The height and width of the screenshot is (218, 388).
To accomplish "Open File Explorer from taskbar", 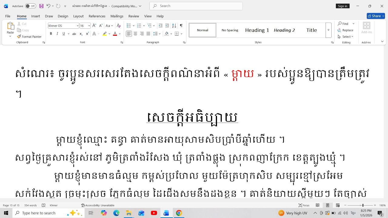I will (129, 213).
